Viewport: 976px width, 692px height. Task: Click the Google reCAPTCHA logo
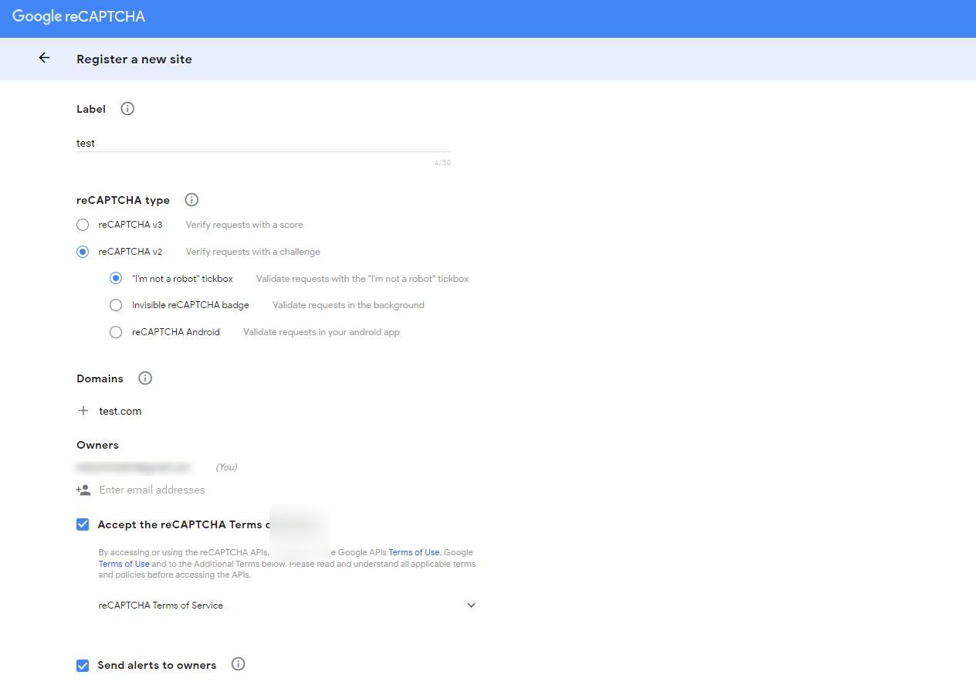coord(79,16)
